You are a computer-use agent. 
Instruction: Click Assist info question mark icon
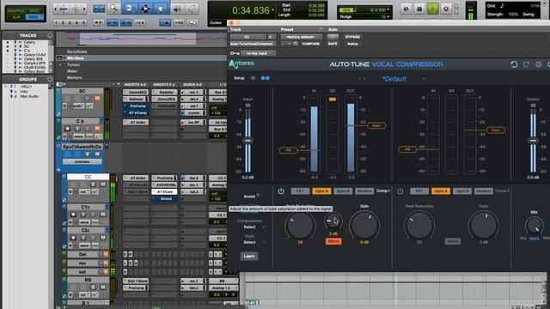pos(258,195)
